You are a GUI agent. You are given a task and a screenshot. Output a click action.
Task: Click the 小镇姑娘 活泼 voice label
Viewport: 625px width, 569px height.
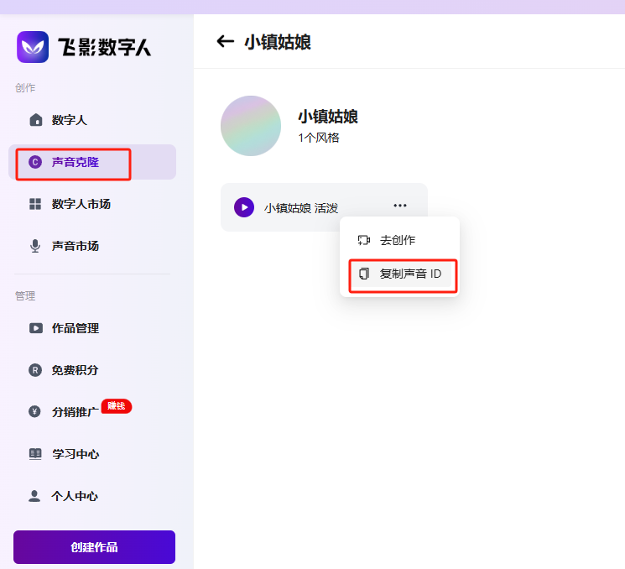click(301, 208)
